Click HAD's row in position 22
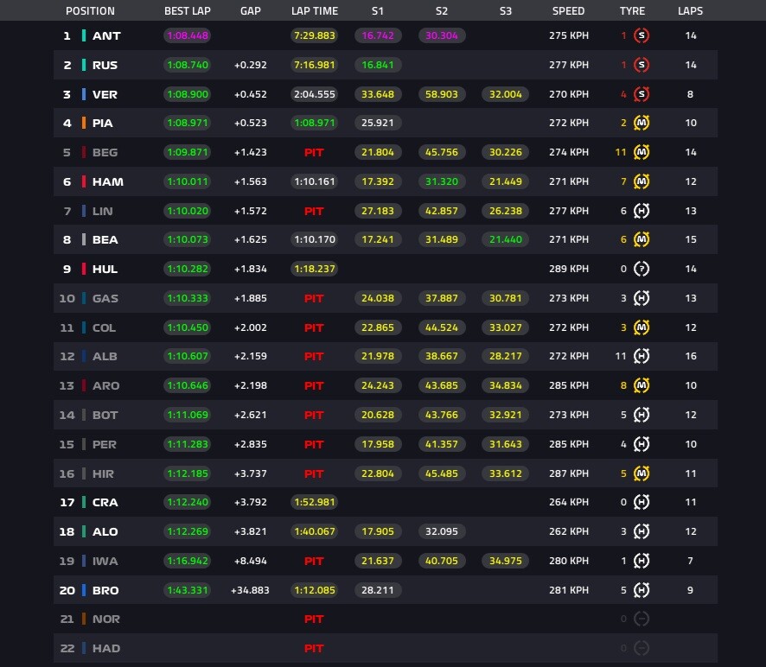766x667 pixels. [386, 649]
